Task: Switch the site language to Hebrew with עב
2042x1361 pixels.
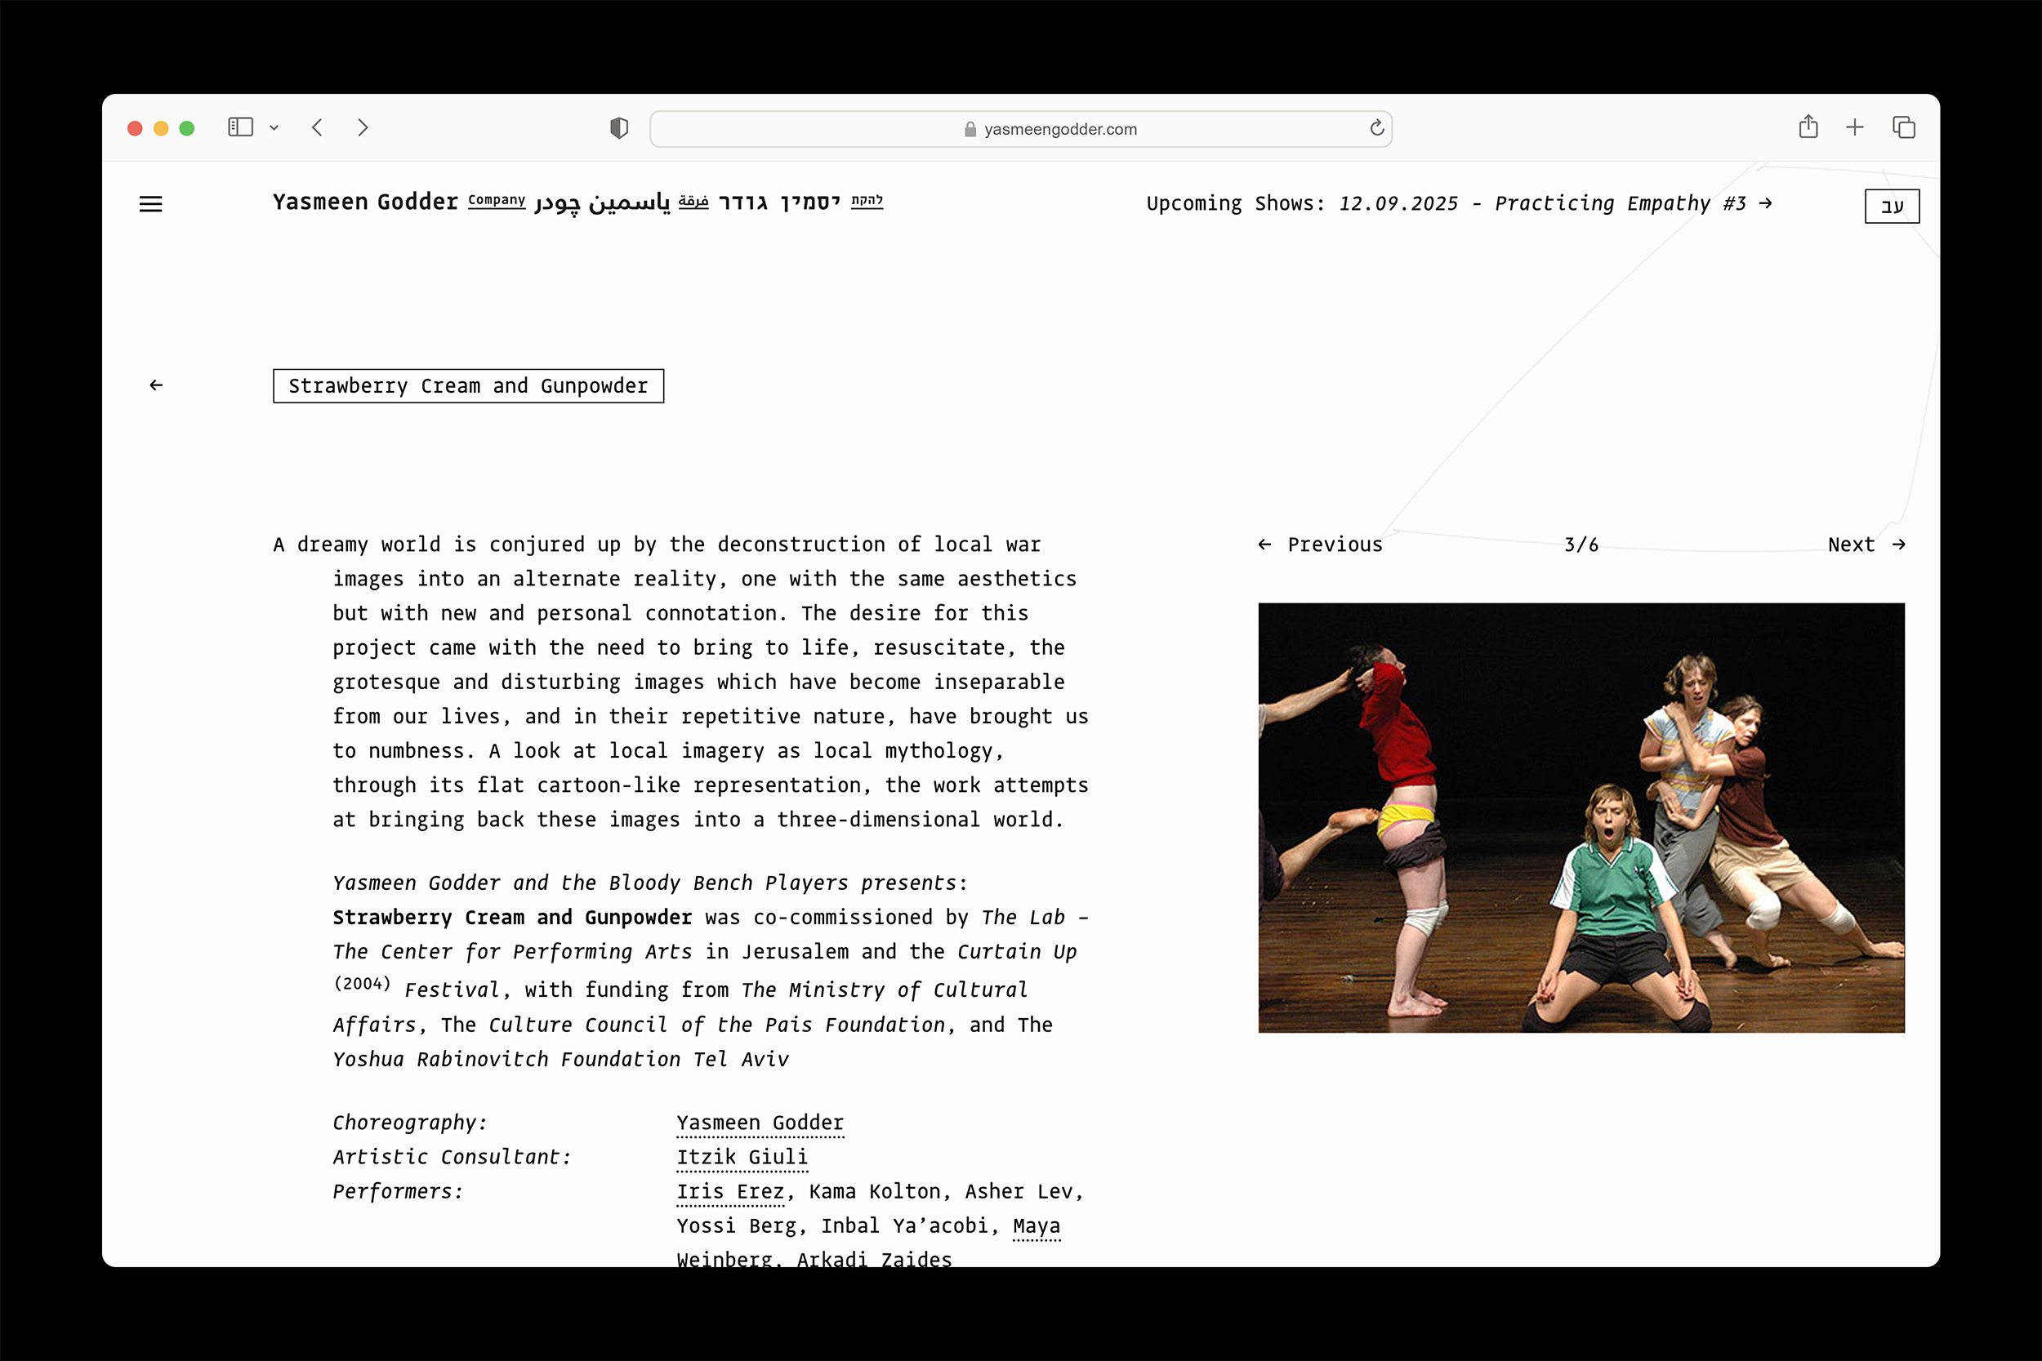Action: tap(1892, 206)
